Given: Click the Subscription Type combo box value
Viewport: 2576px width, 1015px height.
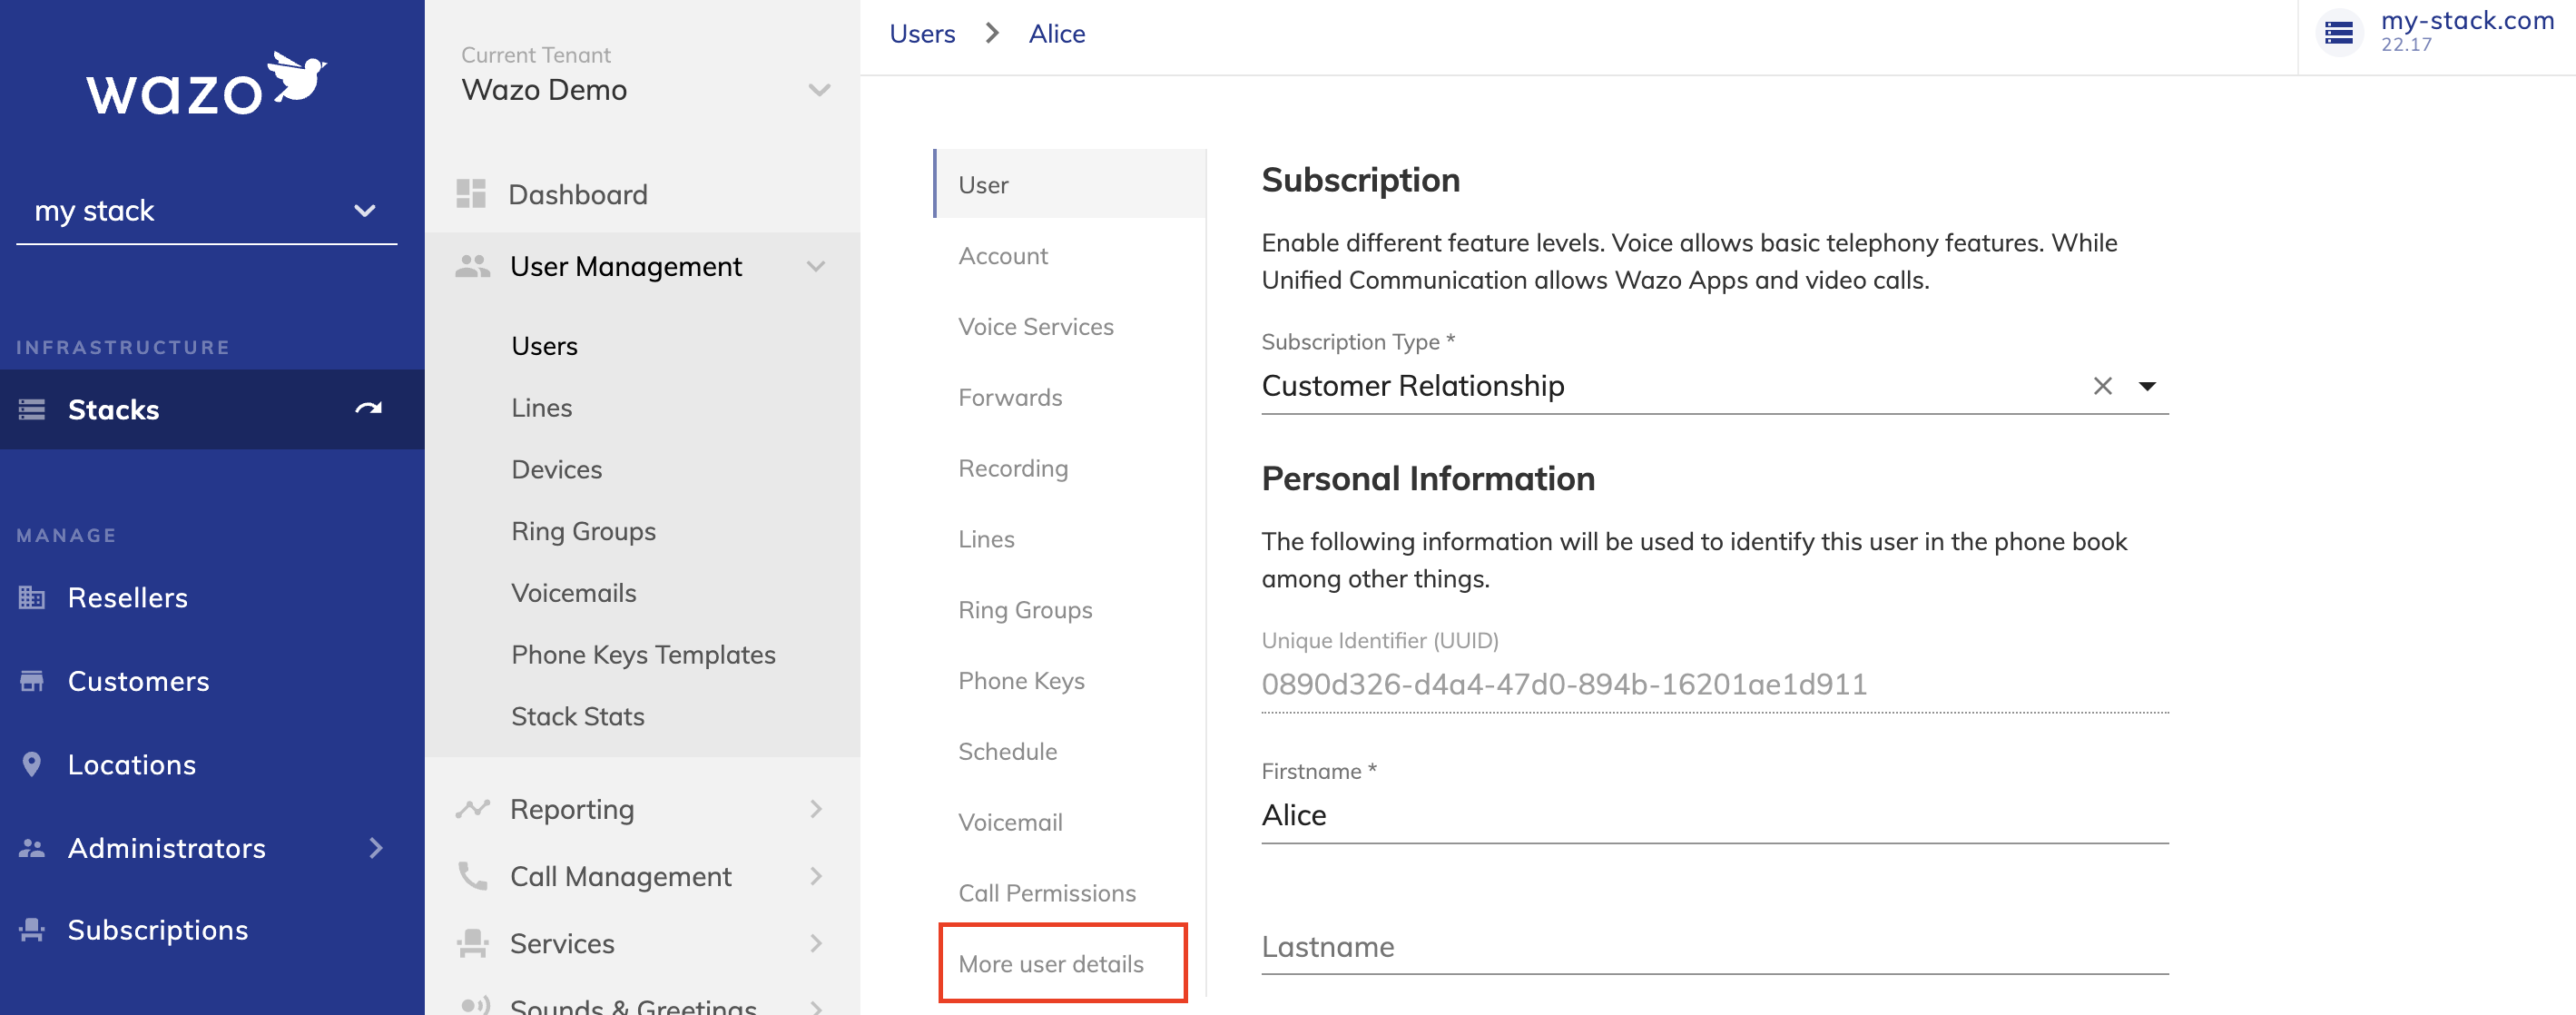Looking at the screenshot, I should pos(1412,386).
